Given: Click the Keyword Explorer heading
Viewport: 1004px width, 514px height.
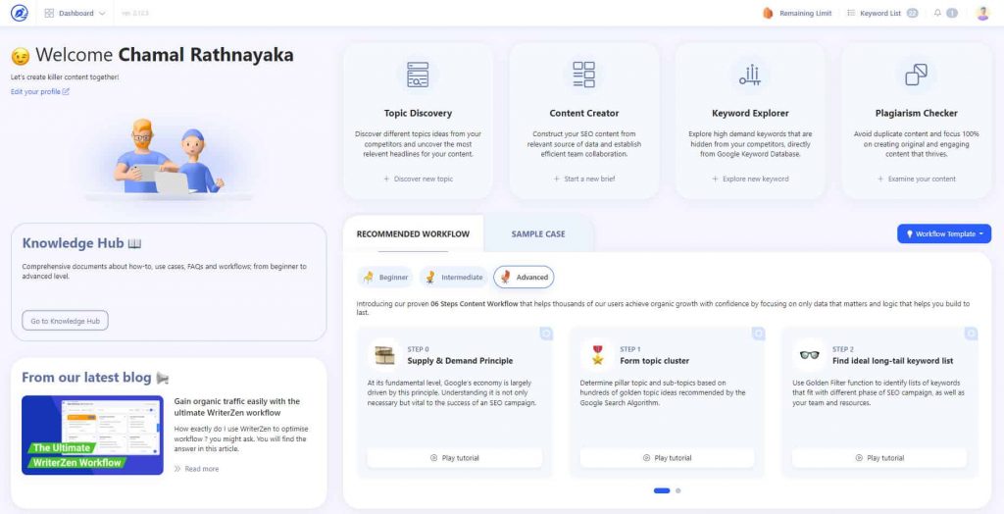Looking at the screenshot, I should click(x=750, y=114).
